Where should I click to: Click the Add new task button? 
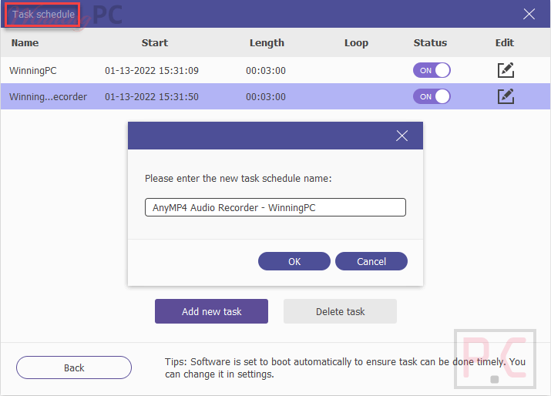click(x=212, y=311)
